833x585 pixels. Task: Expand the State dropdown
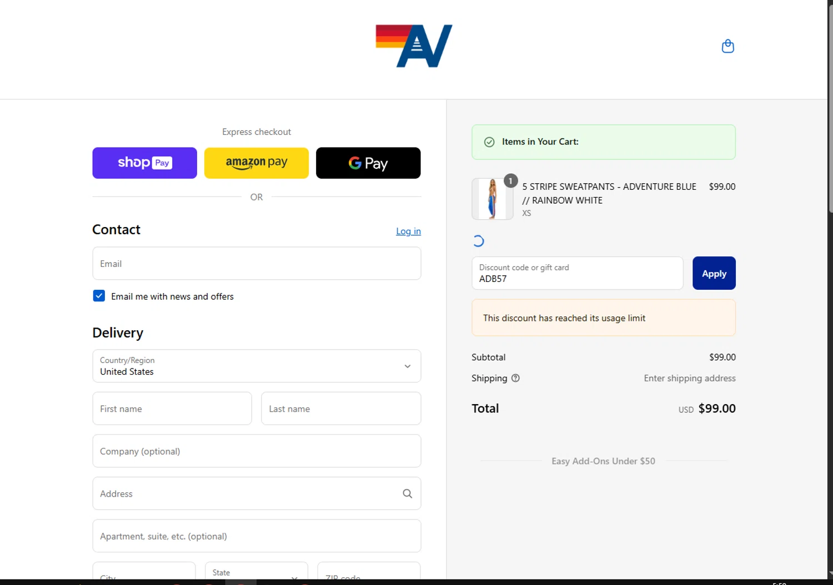pos(256,572)
